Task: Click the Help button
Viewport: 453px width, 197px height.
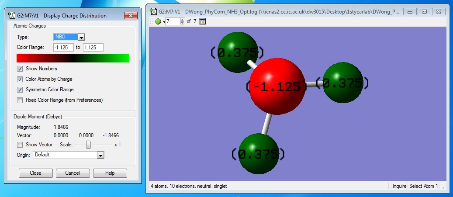Action: [x=110, y=173]
